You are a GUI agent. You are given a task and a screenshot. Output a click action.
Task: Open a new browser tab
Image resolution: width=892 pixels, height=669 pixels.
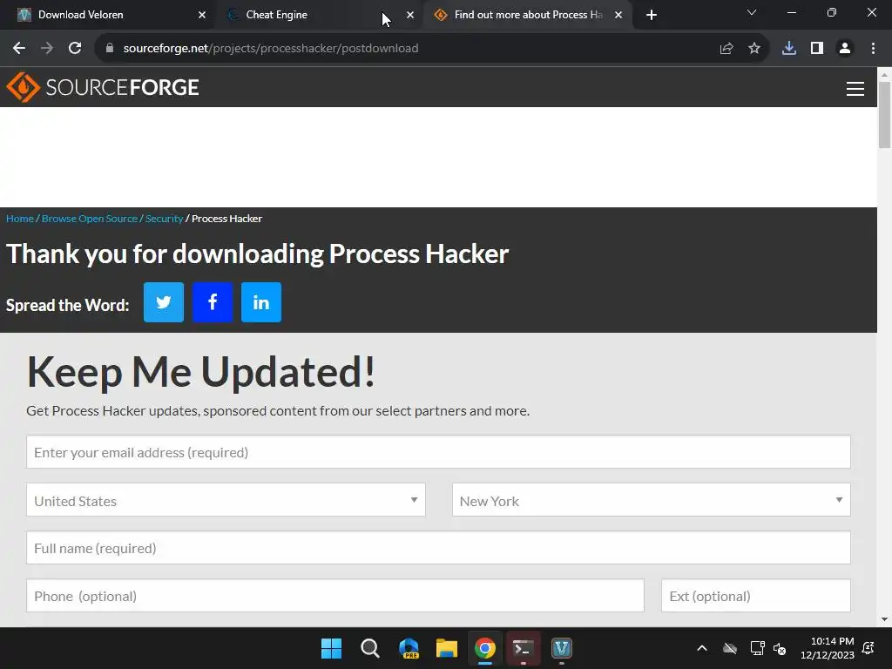coord(652,15)
